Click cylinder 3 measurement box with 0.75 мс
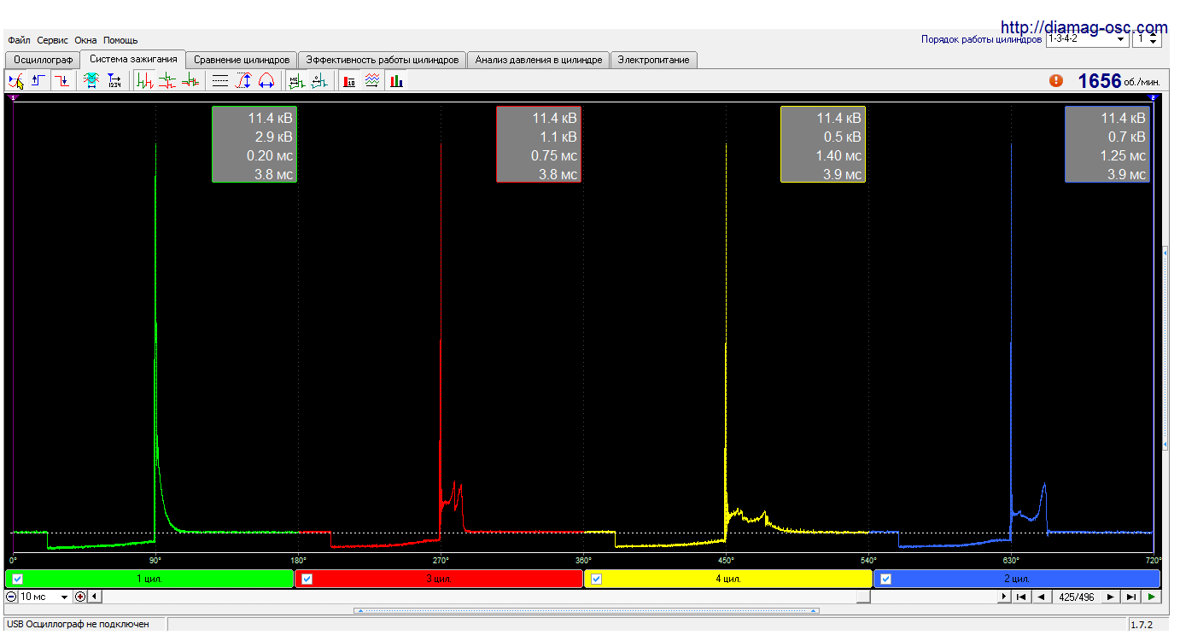Viewport: 1180px width, 635px height. 540,145
